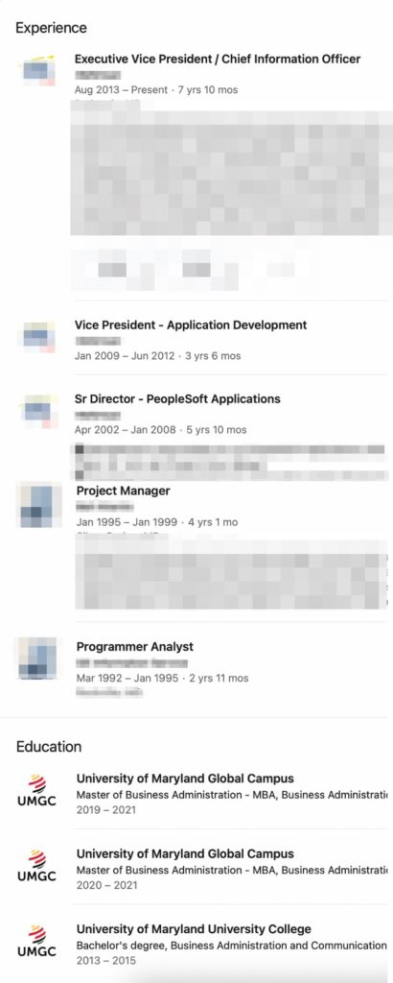Screen dimensions: 393x983
Task: Select the Project Manager job title
Action: [x=124, y=491]
